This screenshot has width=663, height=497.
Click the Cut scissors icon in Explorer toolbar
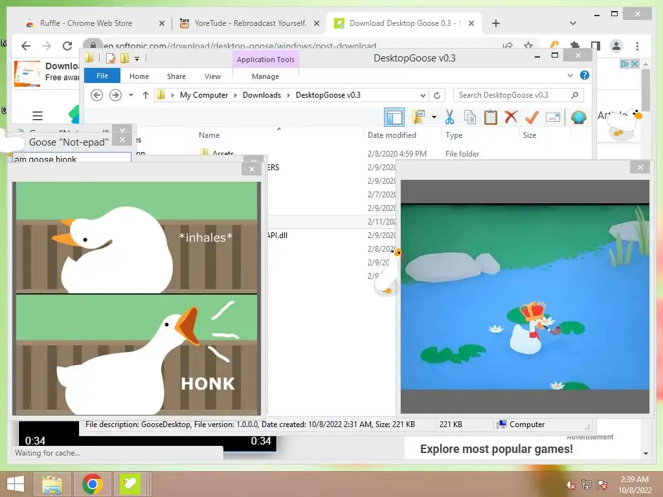click(x=449, y=117)
